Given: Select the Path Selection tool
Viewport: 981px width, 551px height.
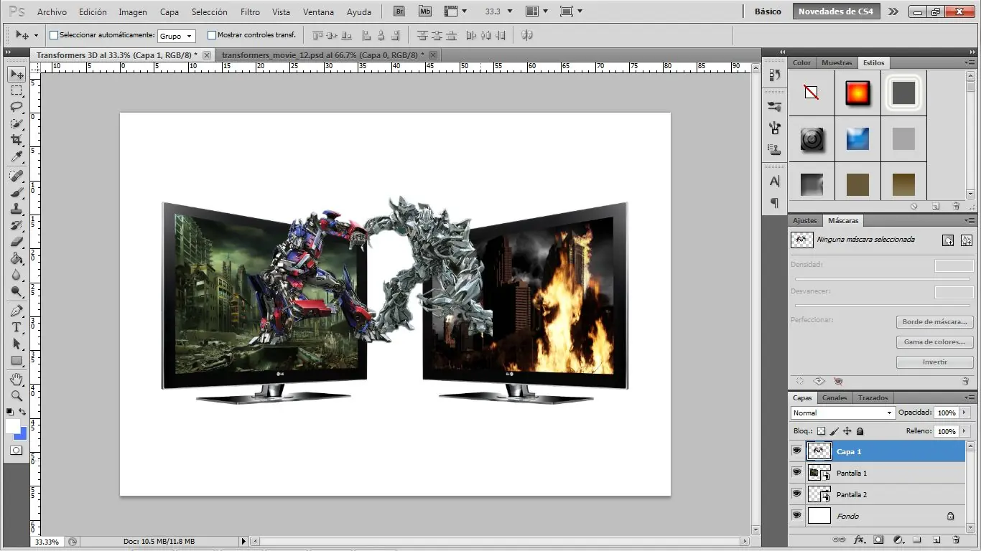Looking at the screenshot, I should coord(17,344).
